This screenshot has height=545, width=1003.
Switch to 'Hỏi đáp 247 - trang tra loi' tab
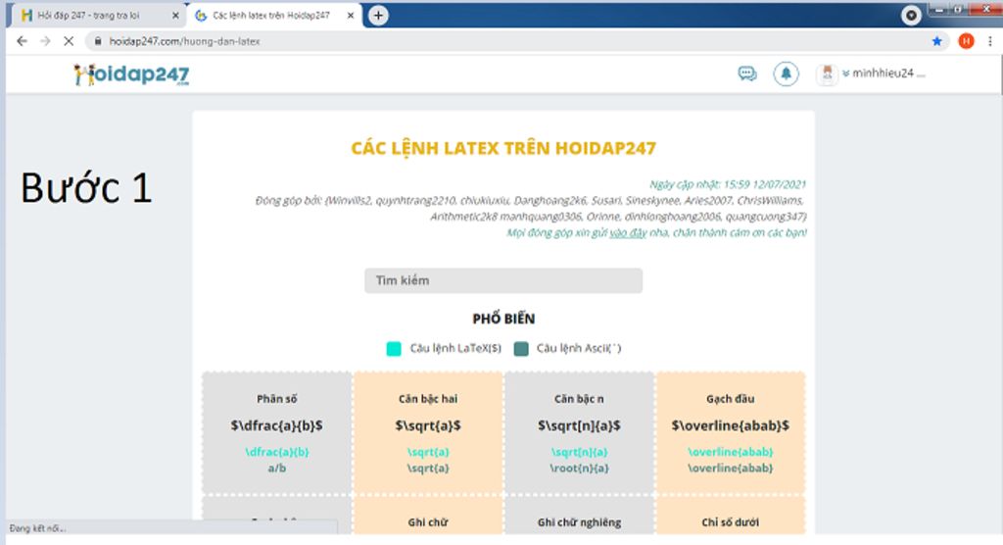pyautogui.click(x=96, y=16)
